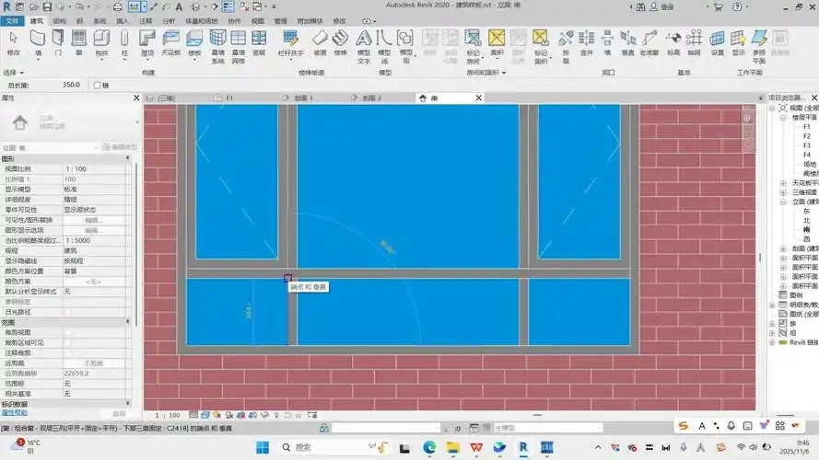Switch to the 视图 ribbon tab
Screen dimensions: 819x460
click(258, 21)
